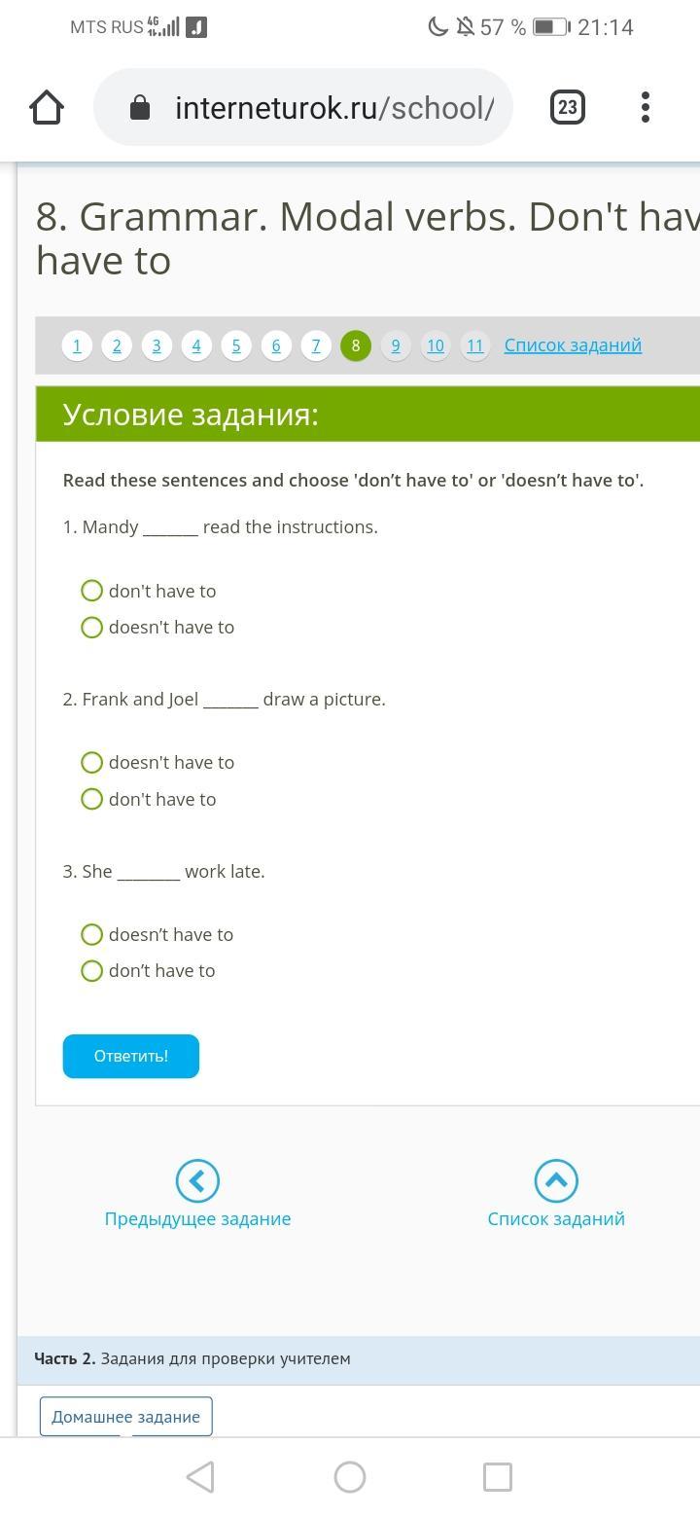Tap the previous task arrow circle icon
This screenshot has height=1518, width=700.
(x=197, y=1180)
